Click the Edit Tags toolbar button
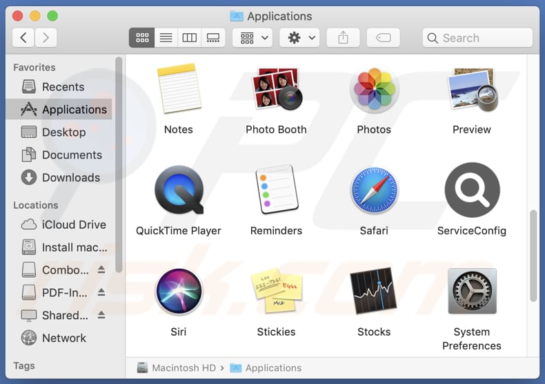The image size is (545, 384). pos(384,37)
